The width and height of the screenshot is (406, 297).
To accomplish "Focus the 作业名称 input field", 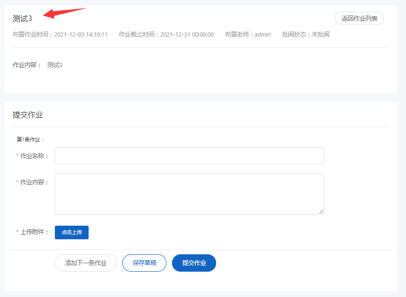I will [x=189, y=156].
